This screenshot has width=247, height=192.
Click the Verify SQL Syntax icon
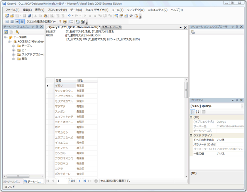(x=65, y=22)
